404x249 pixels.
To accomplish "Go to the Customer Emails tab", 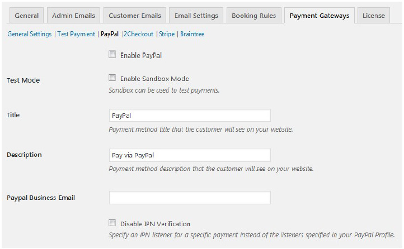I will 135,16.
